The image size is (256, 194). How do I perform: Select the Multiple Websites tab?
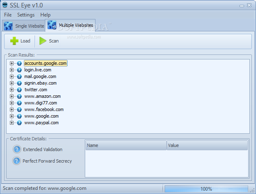point(70,25)
